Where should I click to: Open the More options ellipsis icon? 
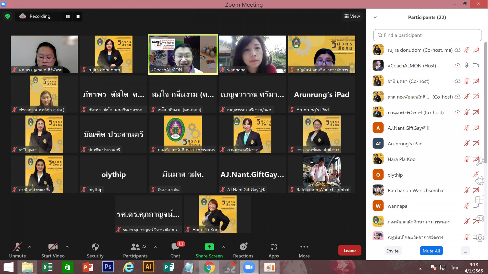click(304, 247)
